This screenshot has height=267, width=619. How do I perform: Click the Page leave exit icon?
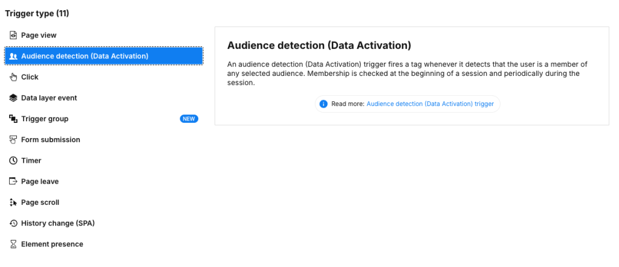click(13, 181)
